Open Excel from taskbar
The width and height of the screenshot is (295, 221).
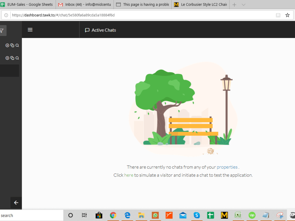pos(238,215)
